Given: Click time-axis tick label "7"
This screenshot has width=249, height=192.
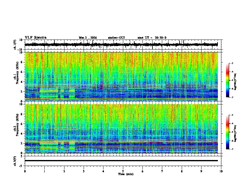Looking at the screenshot, I should [162, 171].
